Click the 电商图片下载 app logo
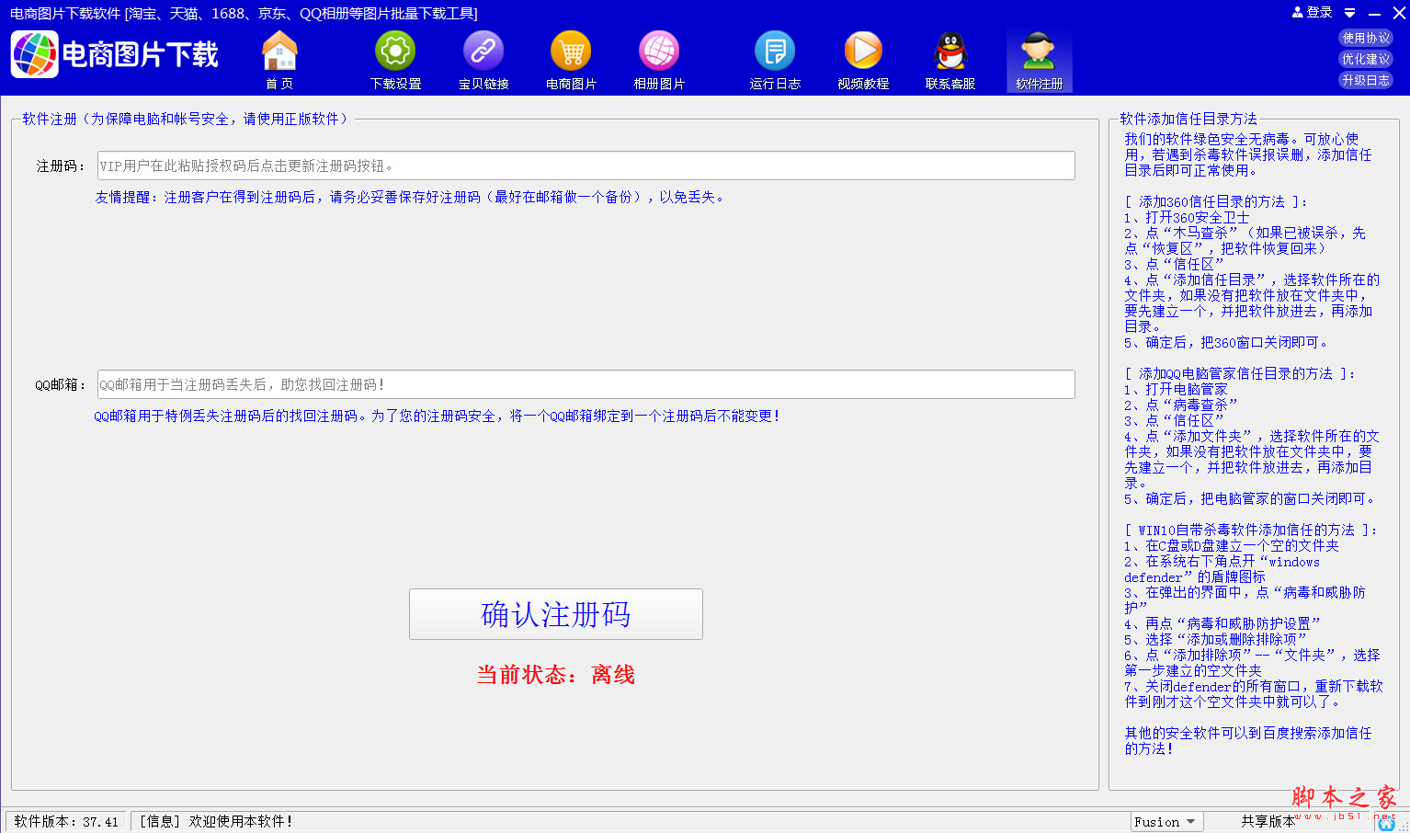1410x833 pixels. pyautogui.click(x=115, y=54)
